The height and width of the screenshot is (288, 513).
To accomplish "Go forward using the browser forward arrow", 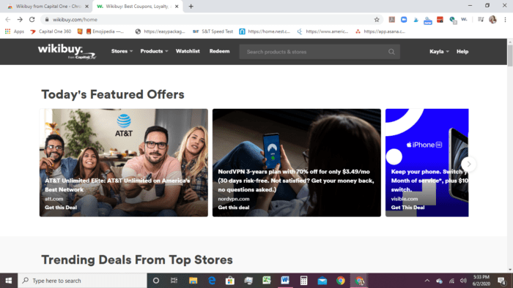I will 20,20.
